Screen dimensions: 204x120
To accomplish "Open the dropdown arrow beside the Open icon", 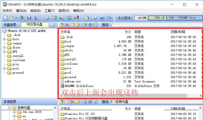I will click(x=16, y=18).
